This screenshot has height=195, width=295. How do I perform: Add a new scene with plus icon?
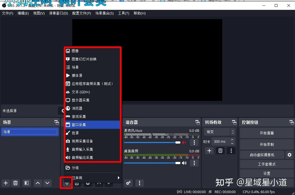click(x=6, y=183)
